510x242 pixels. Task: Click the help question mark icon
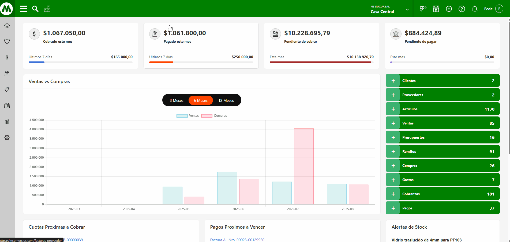tap(462, 9)
